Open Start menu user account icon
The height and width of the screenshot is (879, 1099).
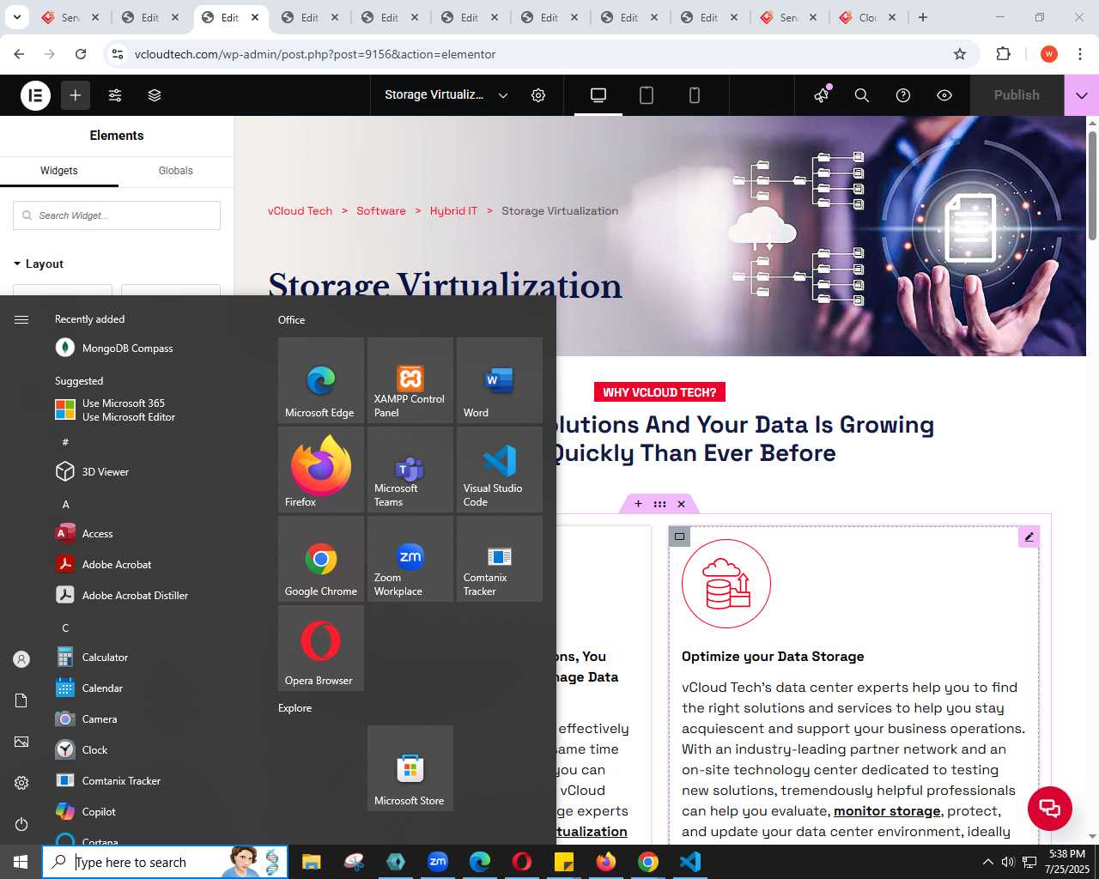click(21, 659)
